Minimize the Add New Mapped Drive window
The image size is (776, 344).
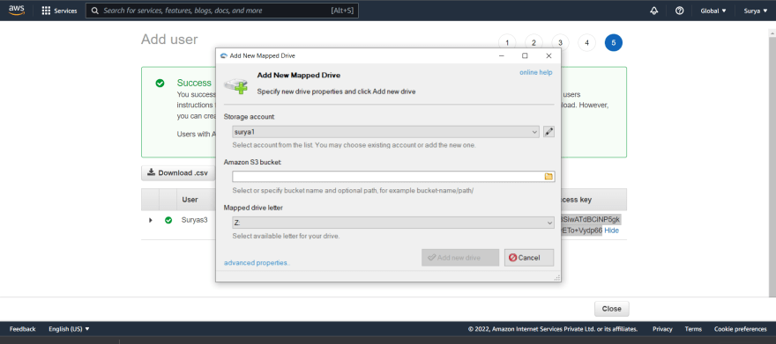[502, 55]
